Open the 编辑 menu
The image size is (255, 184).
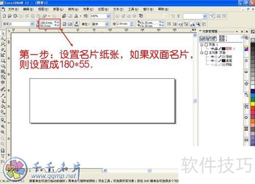click(28, 9)
